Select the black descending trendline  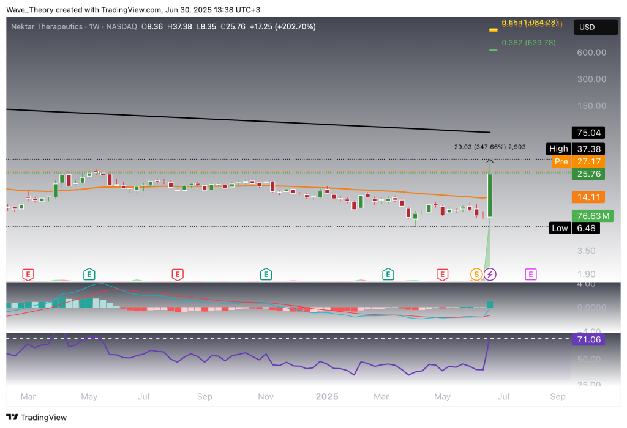248,120
